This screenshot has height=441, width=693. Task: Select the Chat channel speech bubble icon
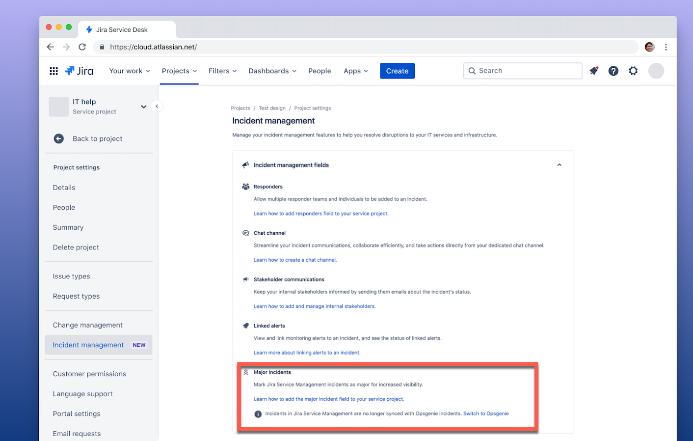tap(245, 233)
